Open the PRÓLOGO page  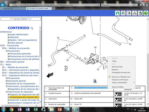14,37
